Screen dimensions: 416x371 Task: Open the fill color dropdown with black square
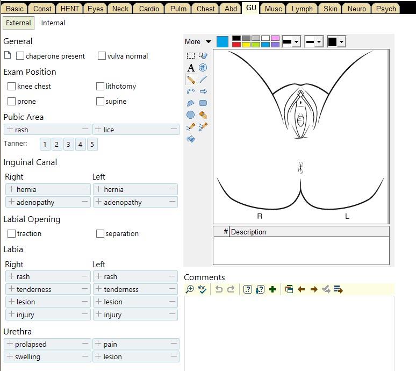(336, 42)
